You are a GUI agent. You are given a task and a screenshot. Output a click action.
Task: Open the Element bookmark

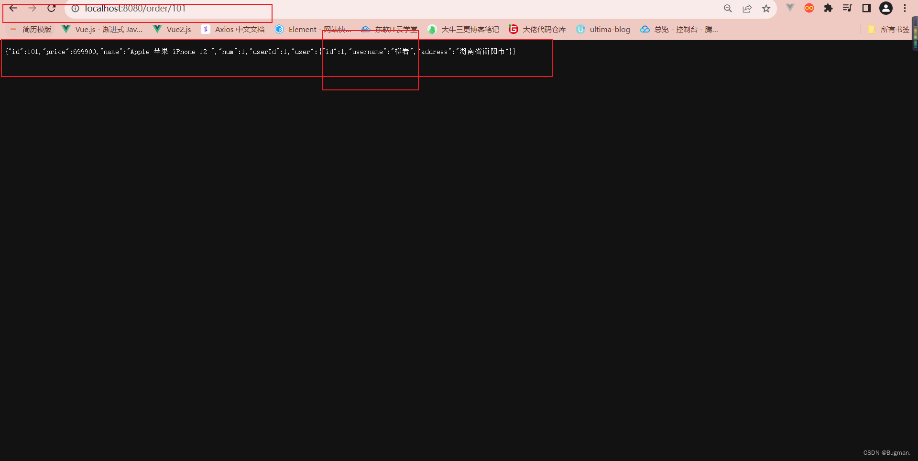[x=313, y=30]
